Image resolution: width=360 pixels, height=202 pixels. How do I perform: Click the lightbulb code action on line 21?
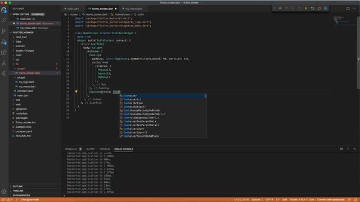click(76, 91)
